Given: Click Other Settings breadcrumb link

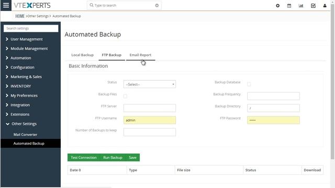Looking at the screenshot, I should tap(38, 16).
